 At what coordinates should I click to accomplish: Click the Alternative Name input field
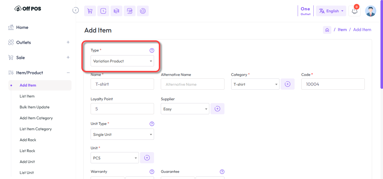[192, 84]
